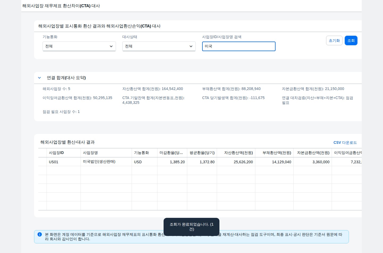The image size is (383, 253).
Task: Click the 사업장명 column header
Action: 106,153
